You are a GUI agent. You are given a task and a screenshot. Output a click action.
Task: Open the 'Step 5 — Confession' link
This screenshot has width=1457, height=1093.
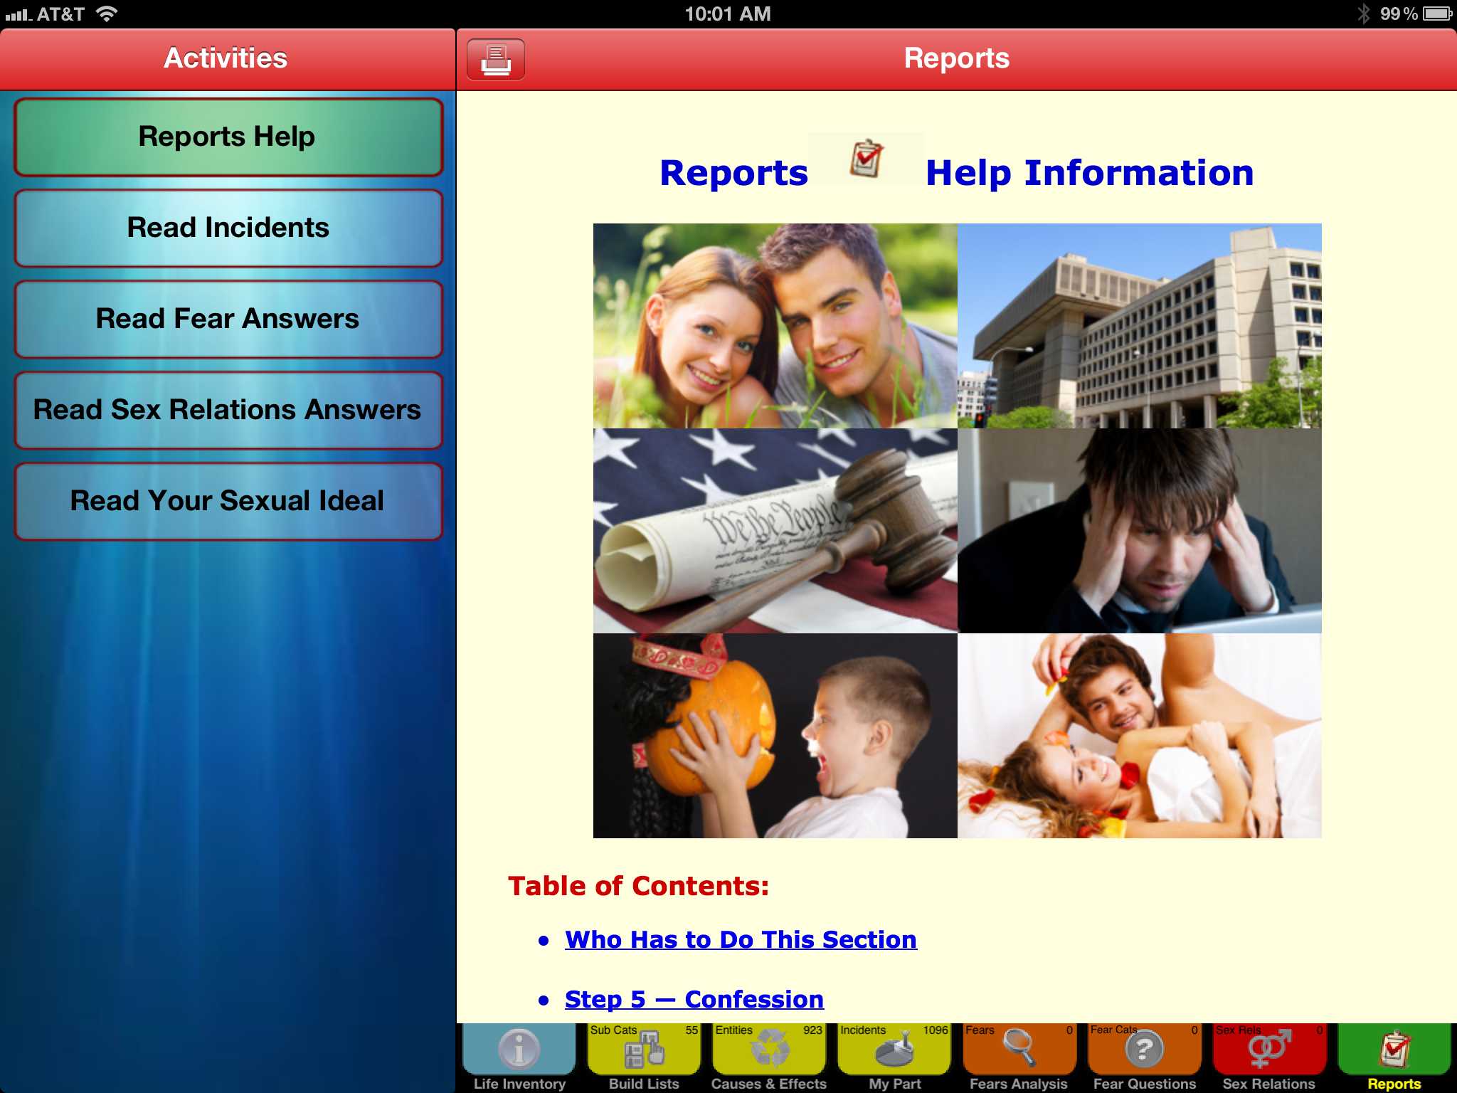[694, 999]
